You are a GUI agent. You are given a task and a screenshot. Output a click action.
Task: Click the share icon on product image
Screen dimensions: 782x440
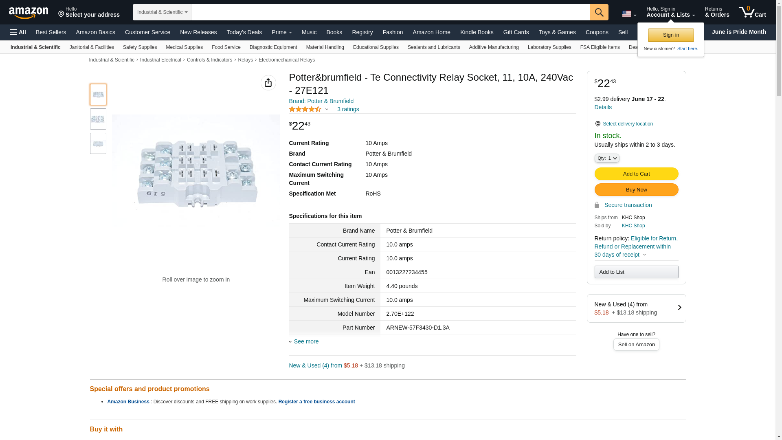click(268, 83)
